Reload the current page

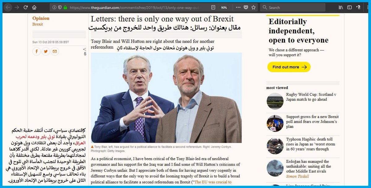point(26,7)
